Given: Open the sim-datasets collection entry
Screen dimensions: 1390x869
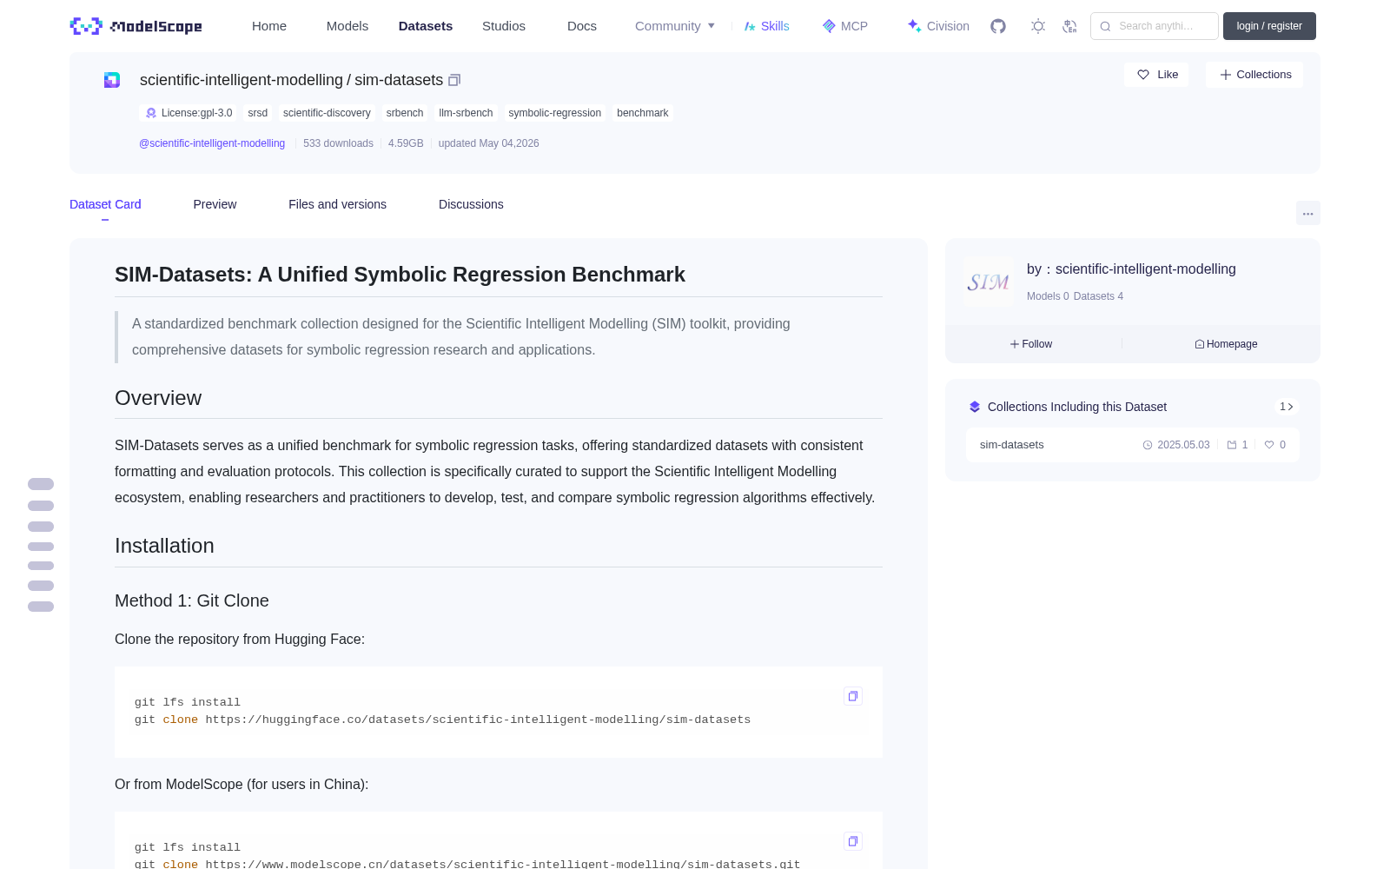Looking at the screenshot, I should pyautogui.click(x=1133, y=445).
